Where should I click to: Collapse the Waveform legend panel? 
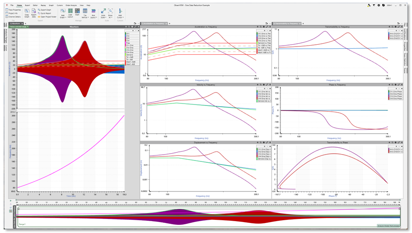coord(138,31)
